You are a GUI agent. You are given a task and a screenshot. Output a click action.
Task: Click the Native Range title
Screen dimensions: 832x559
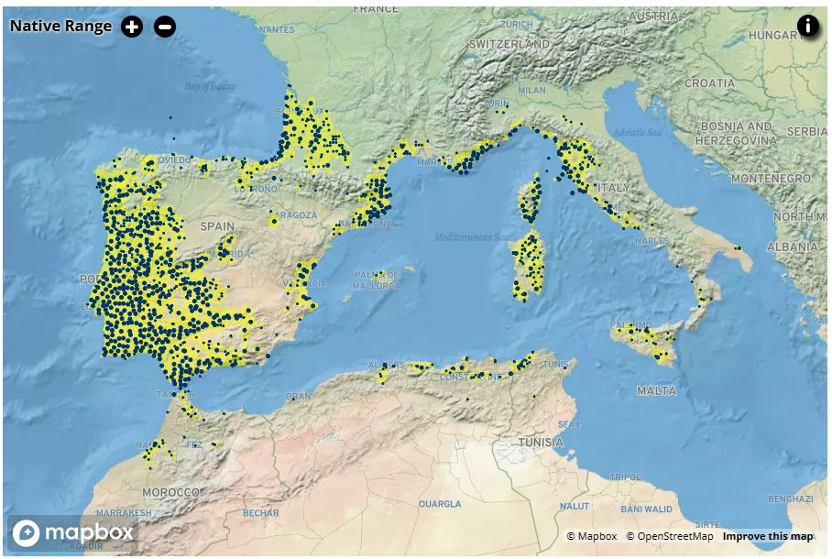pyautogui.click(x=60, y=26)
